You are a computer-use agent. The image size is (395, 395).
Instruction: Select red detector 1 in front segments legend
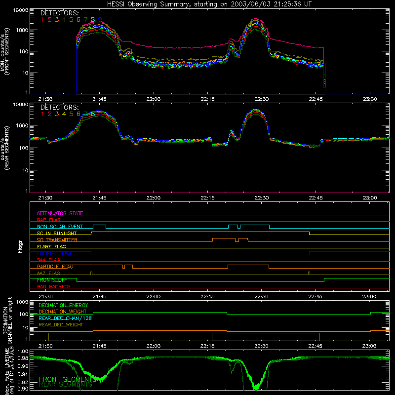(x=42, y=20)
